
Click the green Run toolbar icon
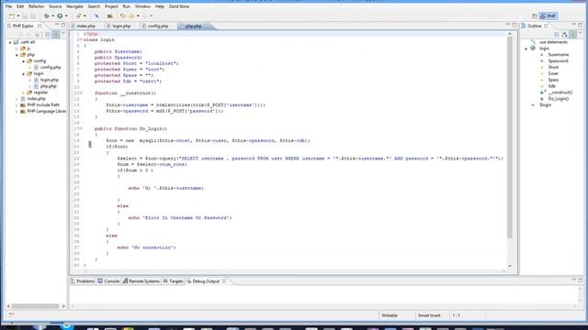click(x=60, y=16)
